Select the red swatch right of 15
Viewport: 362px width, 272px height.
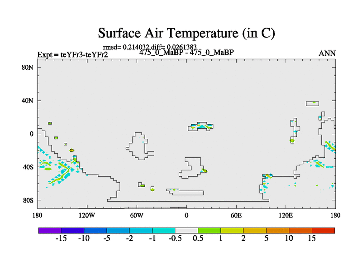[323, 230]
